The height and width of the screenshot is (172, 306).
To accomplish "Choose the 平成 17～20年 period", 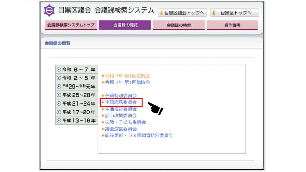I will click(x=76, y=112).
